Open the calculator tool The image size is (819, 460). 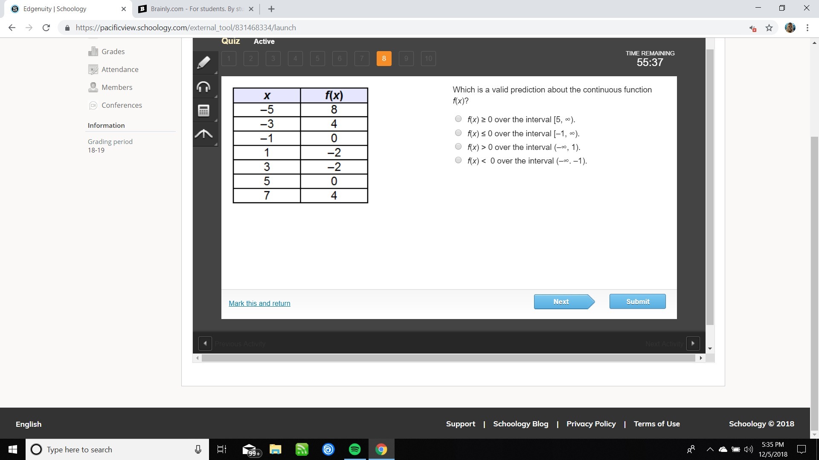click(x=204, y=111)
